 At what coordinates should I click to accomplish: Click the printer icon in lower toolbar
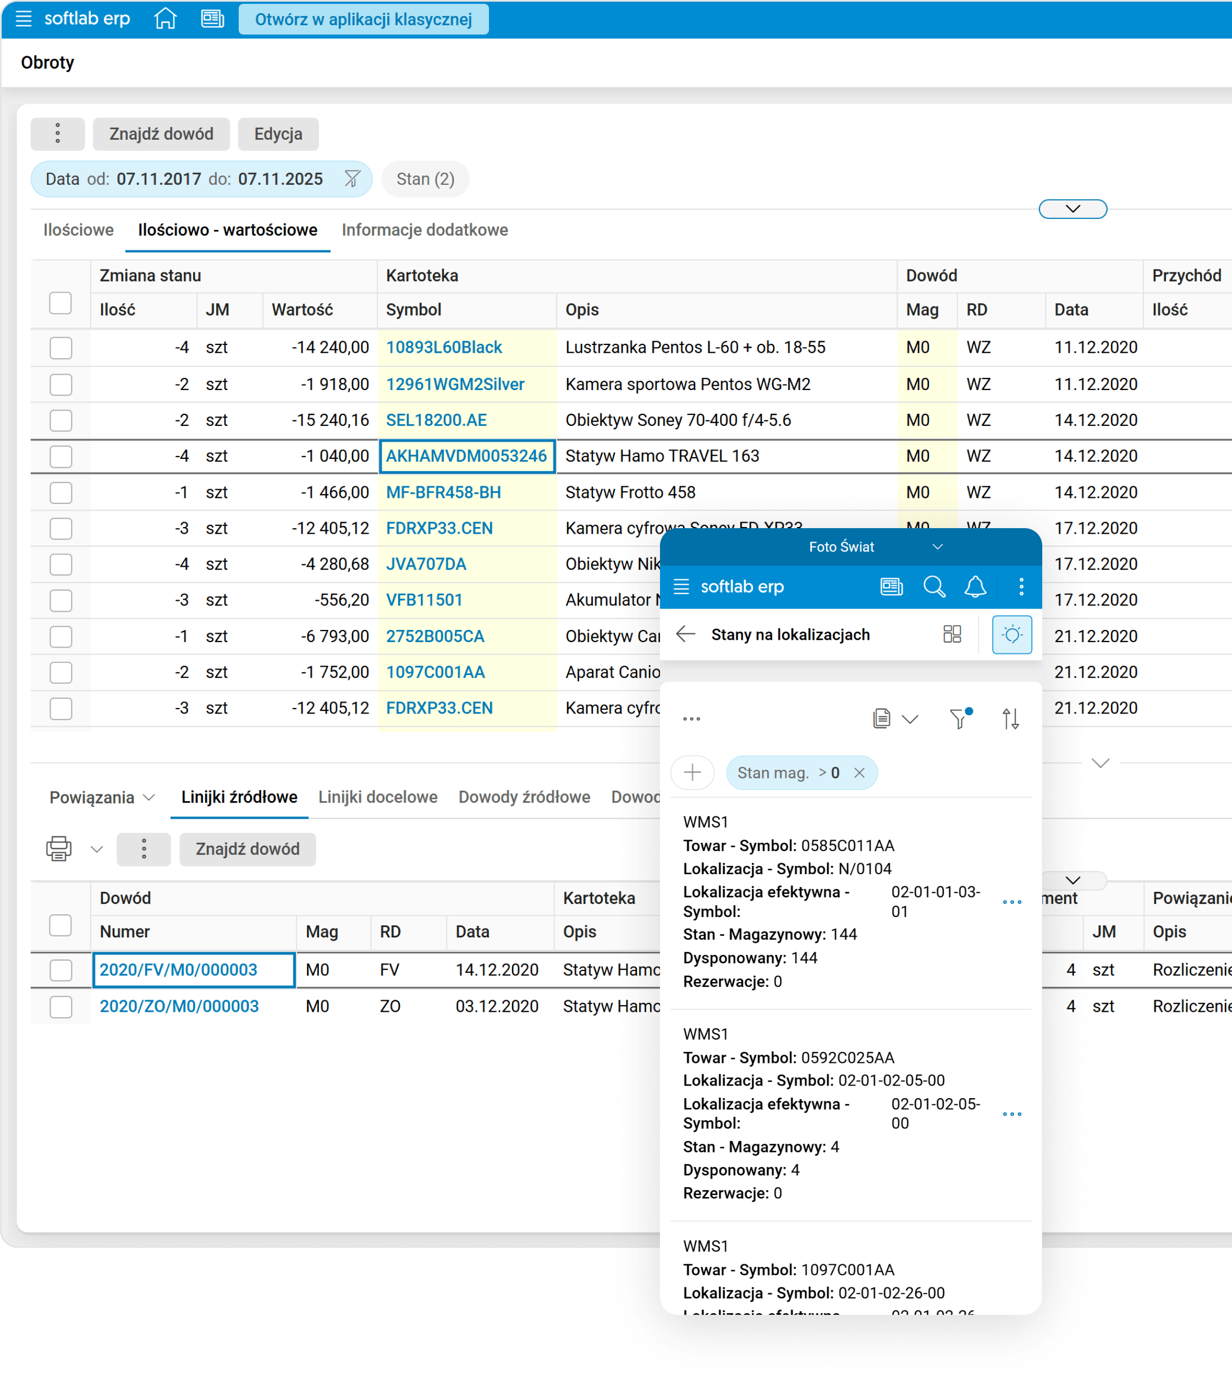tap(59, 848)
